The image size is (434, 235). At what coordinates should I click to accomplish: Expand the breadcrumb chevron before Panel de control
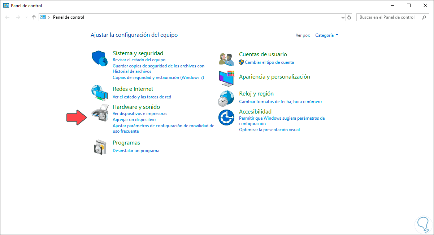point(49,17)
